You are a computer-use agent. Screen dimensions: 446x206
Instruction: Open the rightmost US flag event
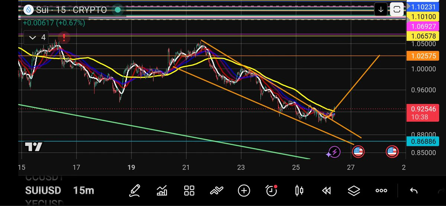point(392,152)
